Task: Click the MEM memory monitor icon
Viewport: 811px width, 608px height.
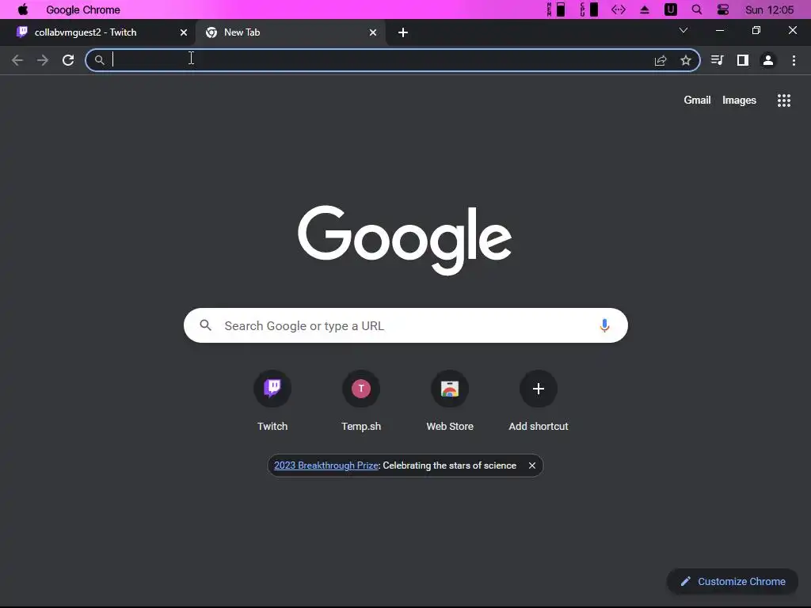Action: tap(556, 9)
